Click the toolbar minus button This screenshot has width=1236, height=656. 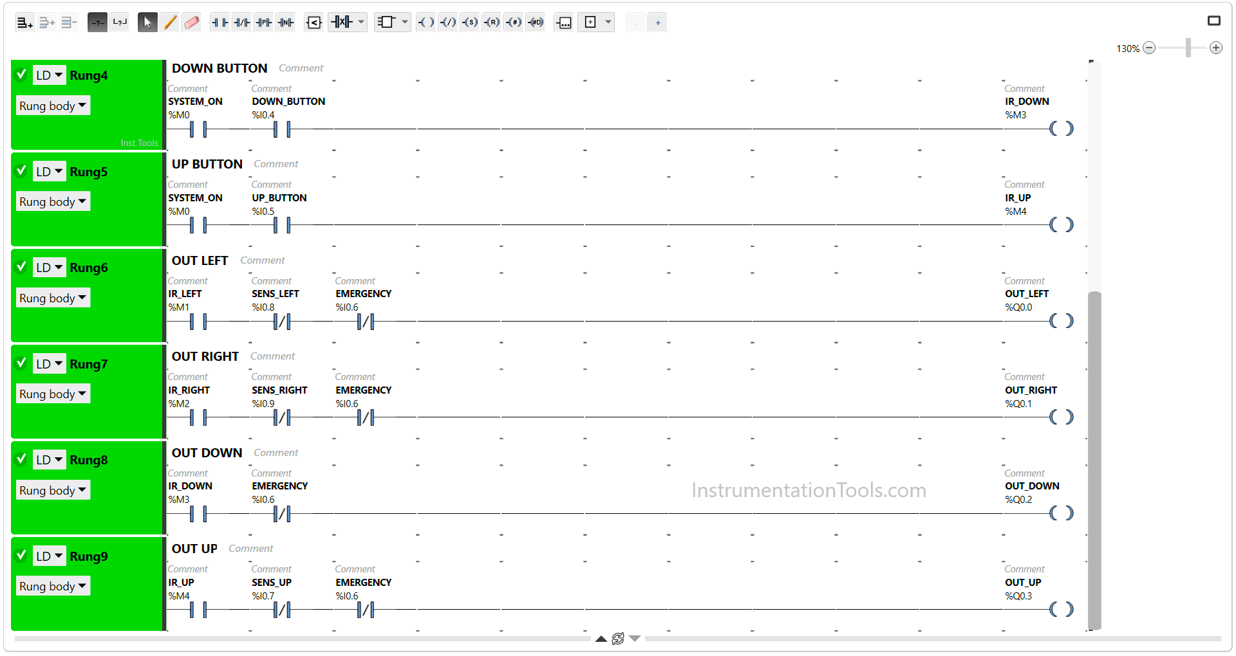[635, 23]
